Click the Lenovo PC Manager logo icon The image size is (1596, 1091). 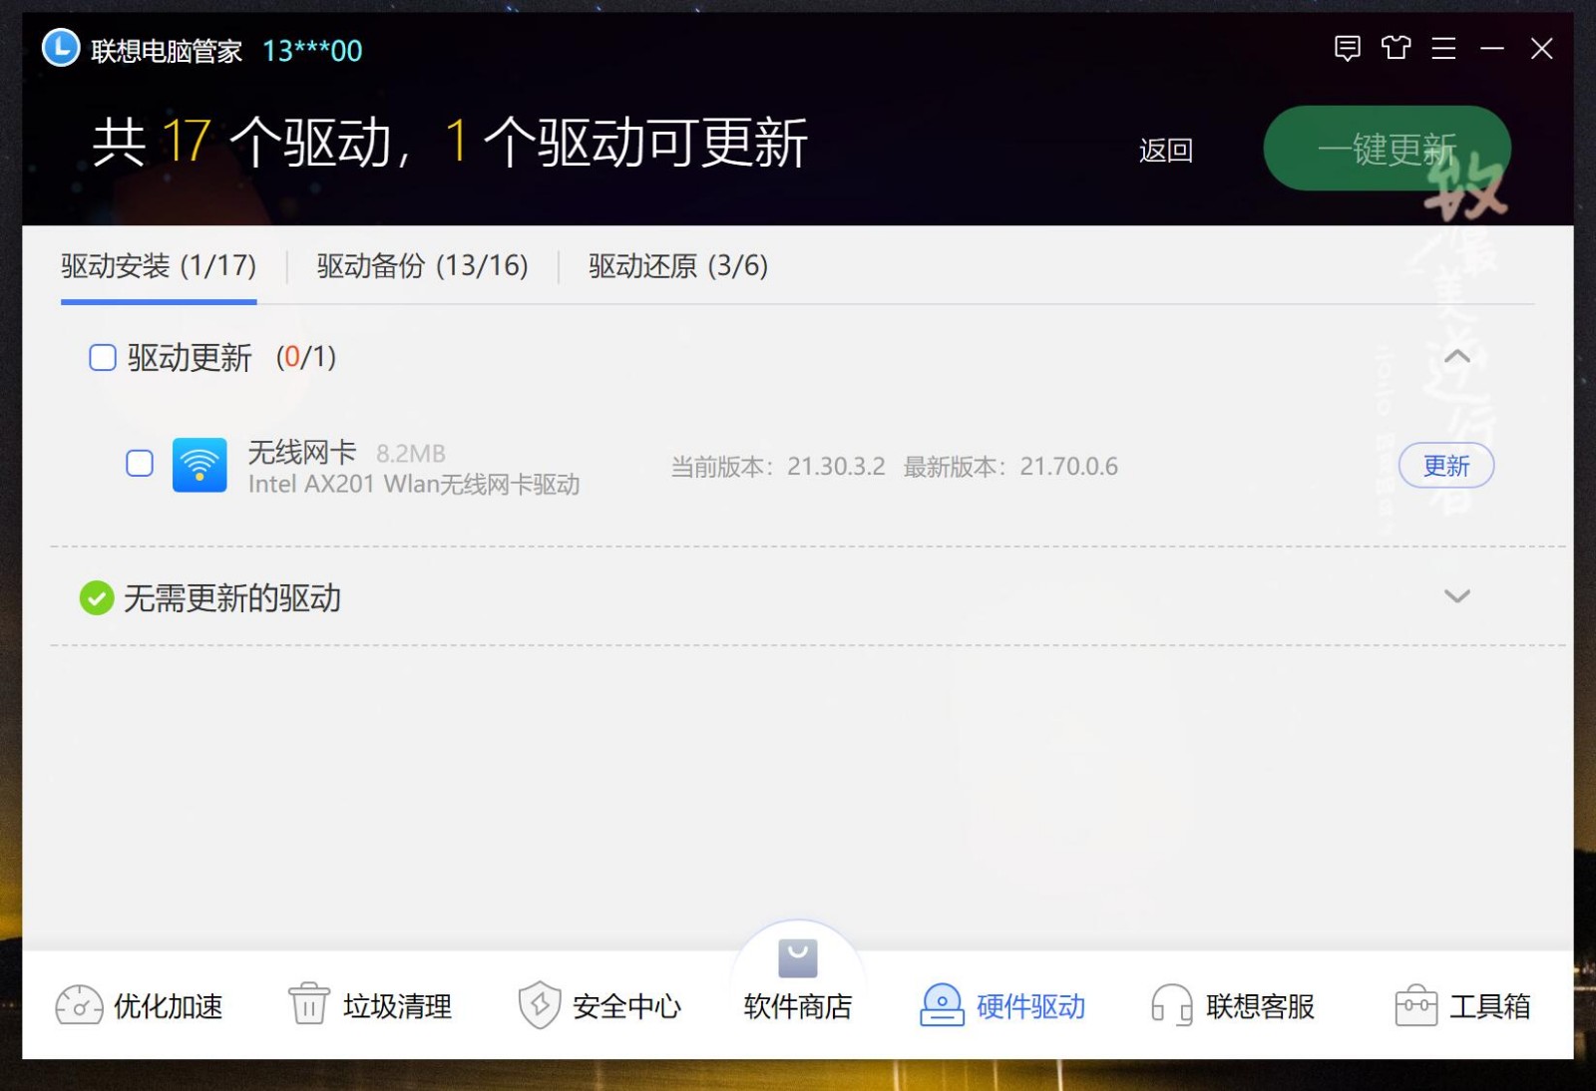pos(61,48)
